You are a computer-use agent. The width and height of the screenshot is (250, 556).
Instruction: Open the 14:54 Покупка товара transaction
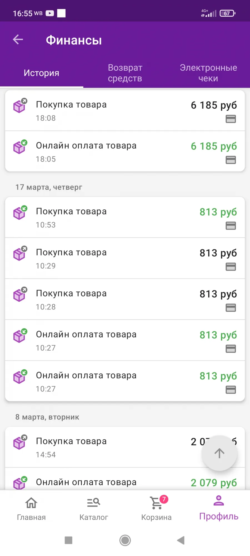(125, 447)
